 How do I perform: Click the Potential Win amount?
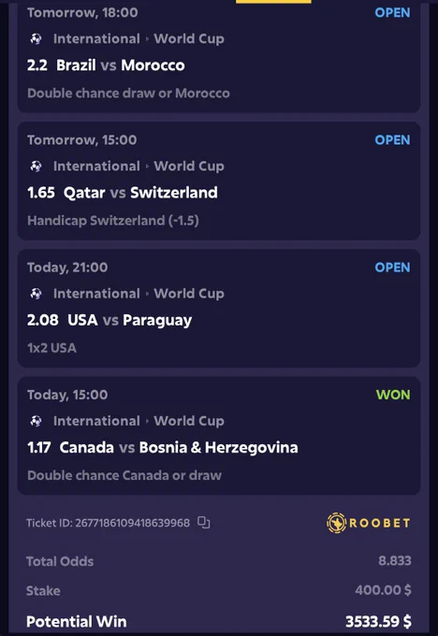pyautogui.click(x=378, y=621)
